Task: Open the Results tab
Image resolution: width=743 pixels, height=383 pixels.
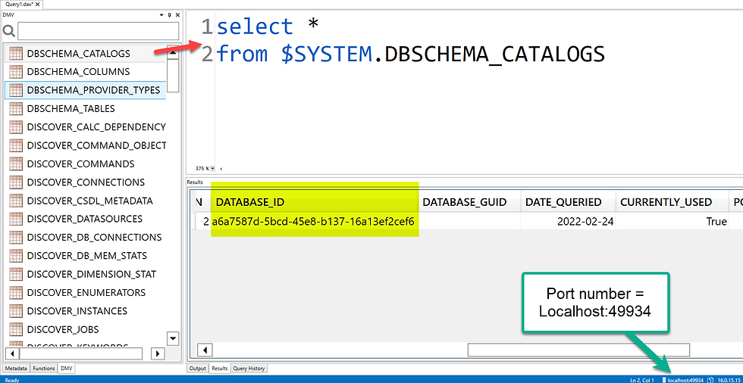Action: 219,368
